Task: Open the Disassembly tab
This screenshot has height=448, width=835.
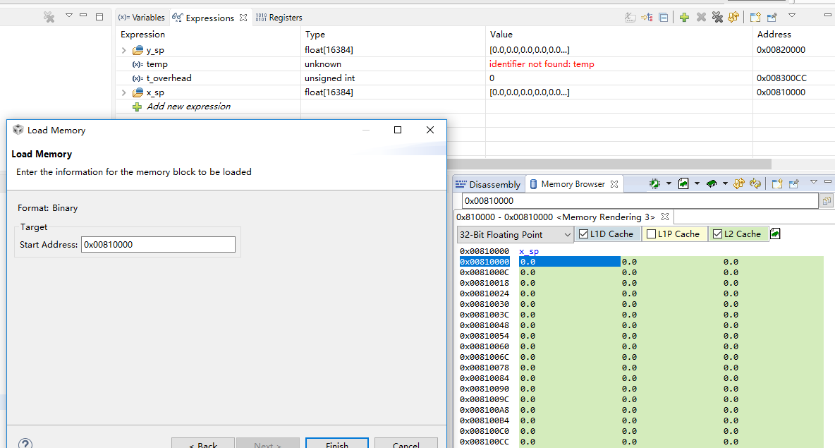Action: tap(488, 184)
